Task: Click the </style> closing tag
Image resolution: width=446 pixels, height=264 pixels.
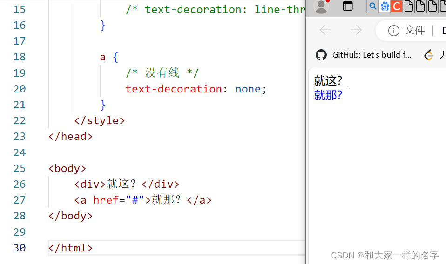Action: (99, 121)
